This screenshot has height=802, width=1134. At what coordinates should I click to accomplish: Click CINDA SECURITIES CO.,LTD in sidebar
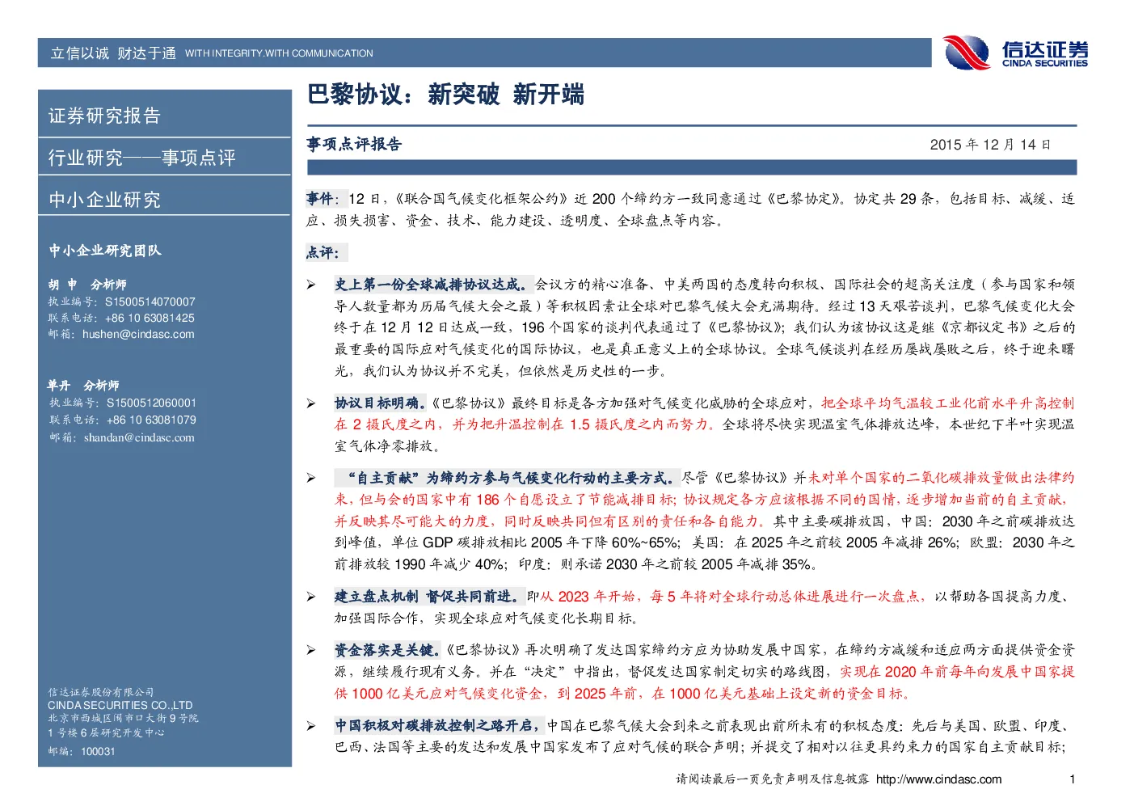coord(120,705)
